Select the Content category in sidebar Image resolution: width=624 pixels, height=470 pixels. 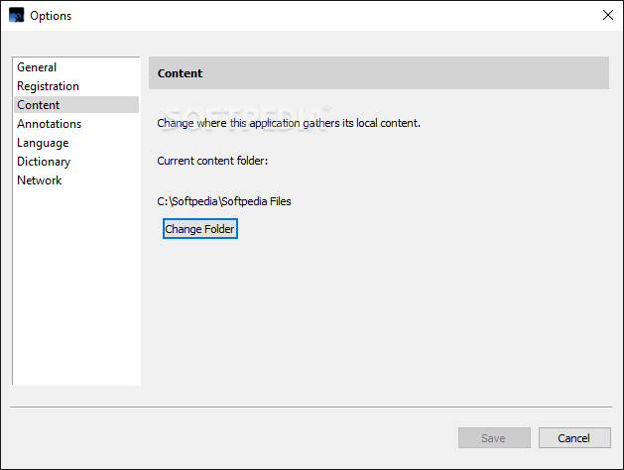[39, 105]
